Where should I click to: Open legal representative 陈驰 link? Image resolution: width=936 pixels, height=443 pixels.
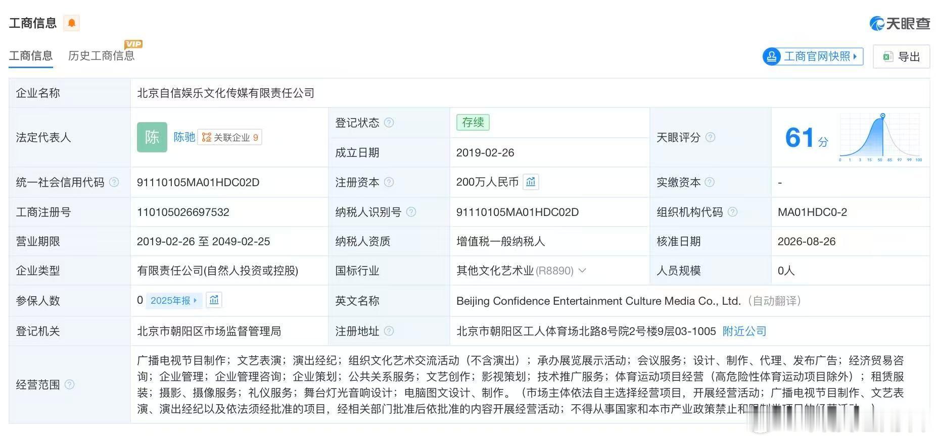184,137
